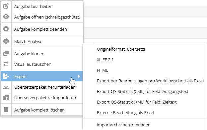This screenshot has height=130, width=207.
Task: Click the swap arrows icon for Visual austauschen
Action: (6, 64)
